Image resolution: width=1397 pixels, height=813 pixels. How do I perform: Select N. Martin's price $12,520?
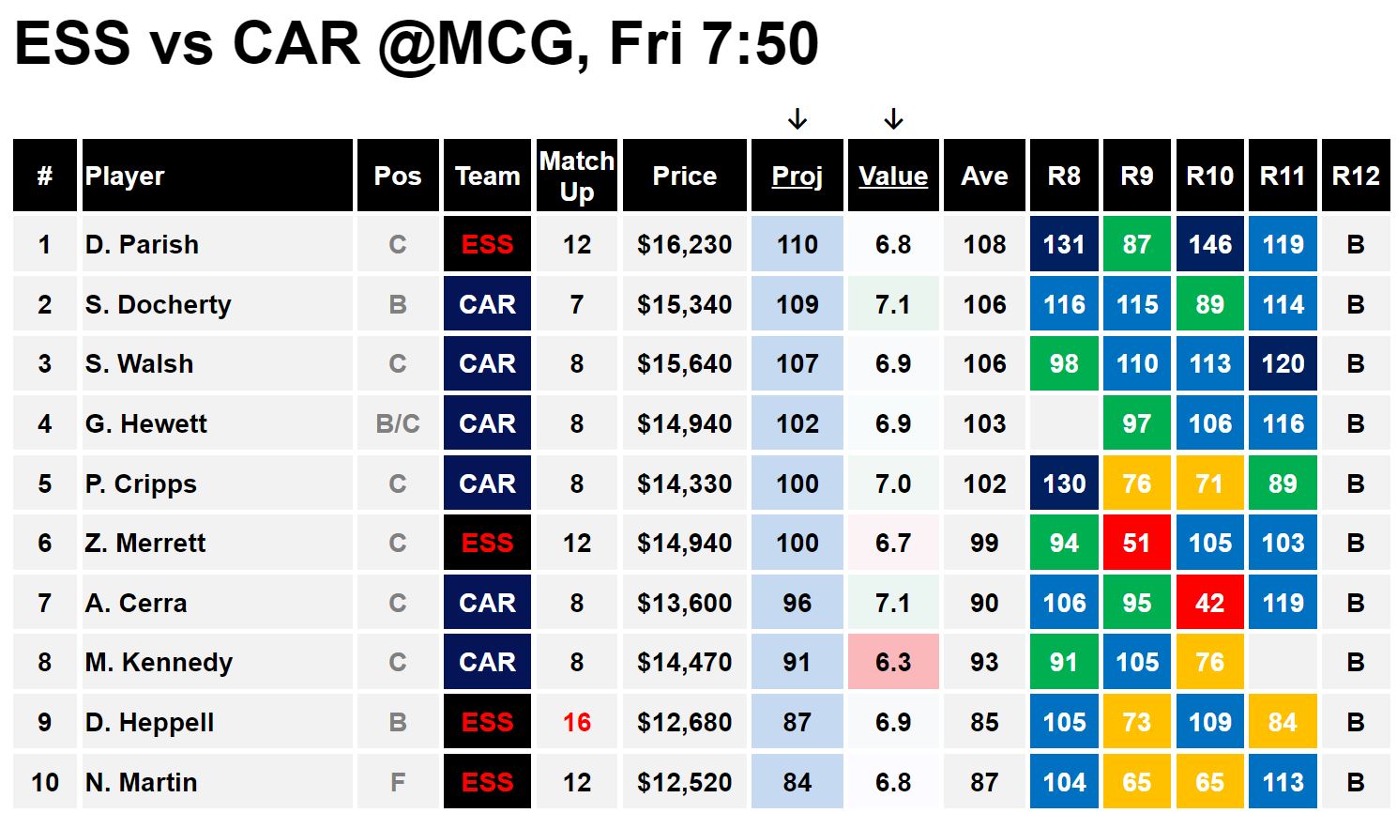[x=685, y=782]
